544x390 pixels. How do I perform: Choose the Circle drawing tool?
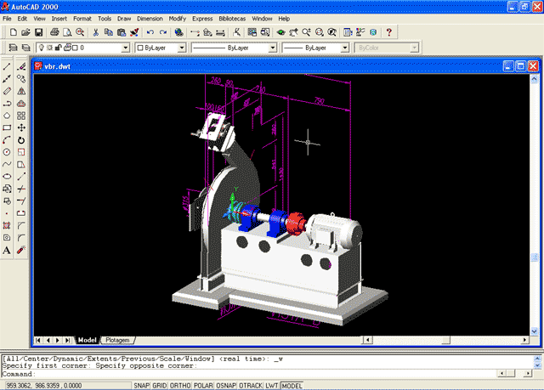[x=7, y=152]
